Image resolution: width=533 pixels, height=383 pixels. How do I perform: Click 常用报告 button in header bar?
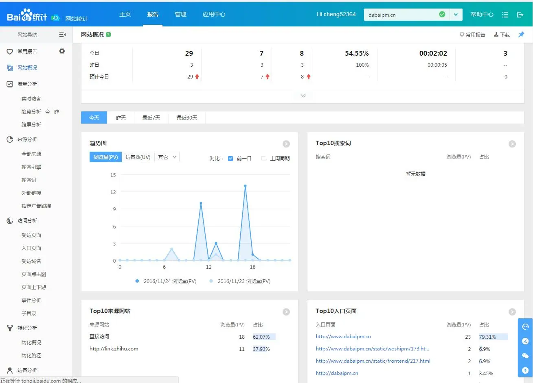472,35
